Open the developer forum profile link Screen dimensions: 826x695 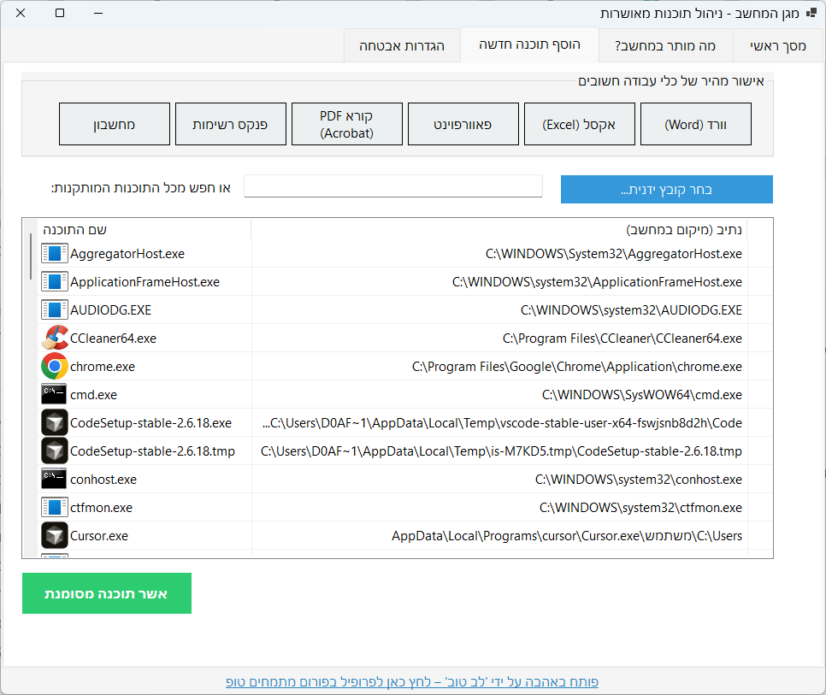[412, 681]
